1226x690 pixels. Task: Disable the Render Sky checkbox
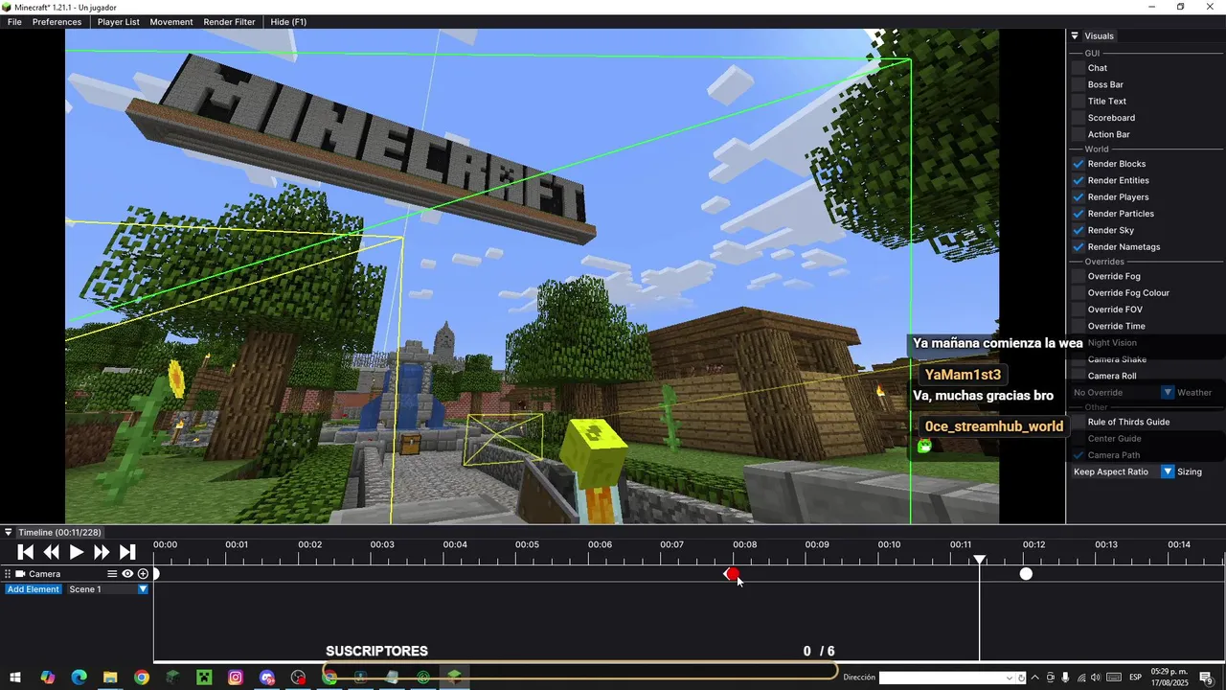[x=1078, y=230]
